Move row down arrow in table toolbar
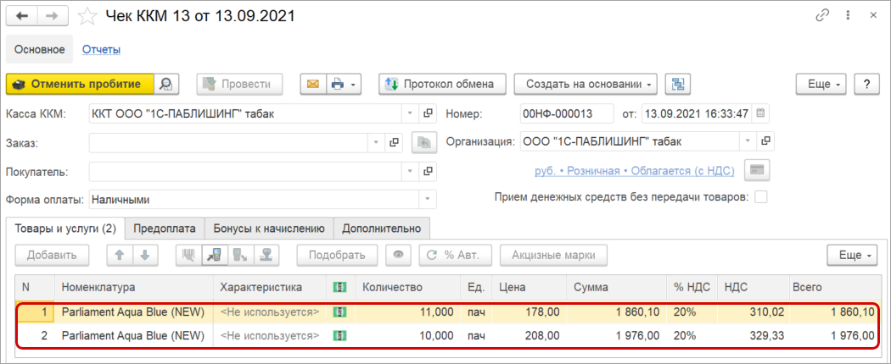This screenshot has width=891, height=364. [145, 255]
